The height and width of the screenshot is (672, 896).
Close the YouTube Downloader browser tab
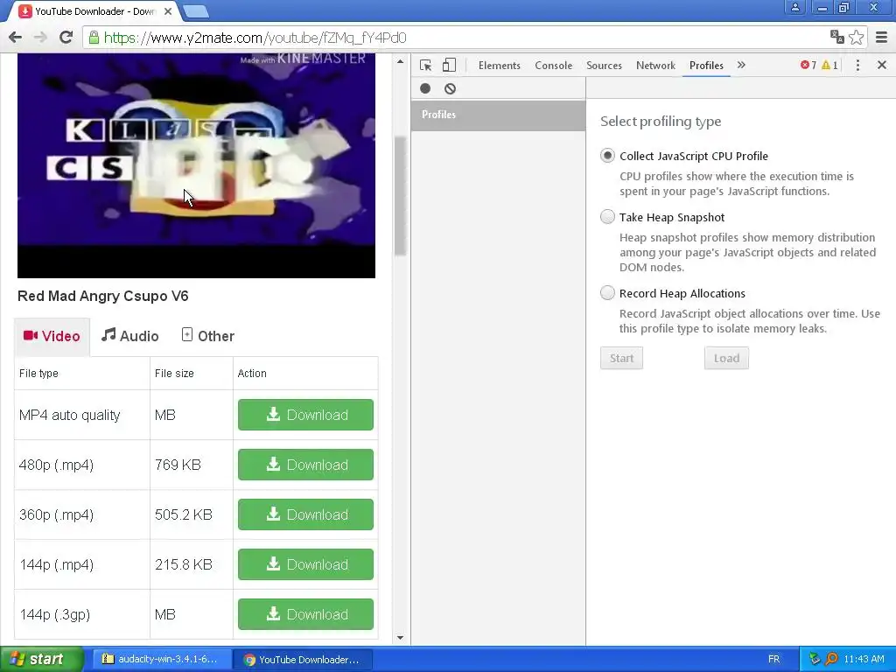pyautogui.click(x=168, y=11)
